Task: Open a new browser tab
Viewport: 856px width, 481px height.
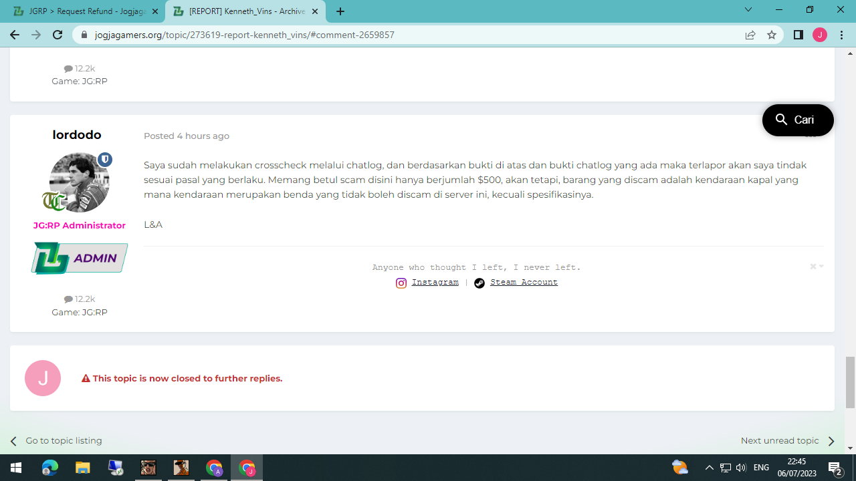Action: tap(340, 11)
